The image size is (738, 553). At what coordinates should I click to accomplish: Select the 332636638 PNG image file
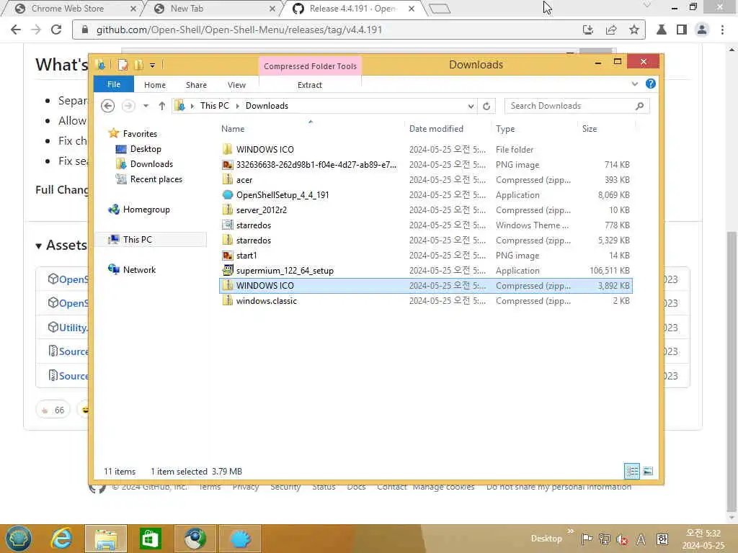pos(425,165)
